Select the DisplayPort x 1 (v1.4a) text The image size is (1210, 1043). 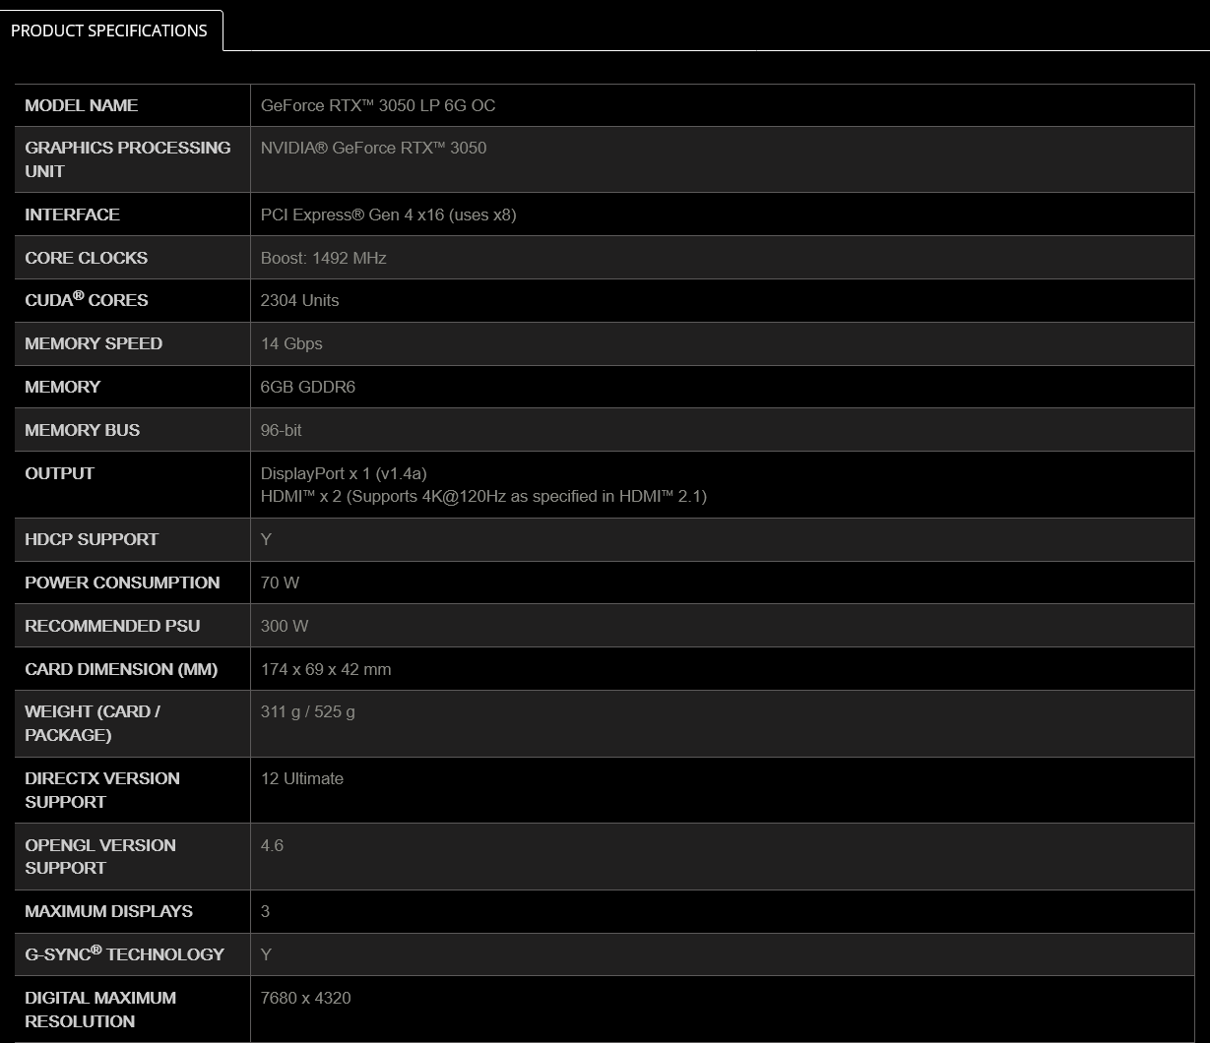344,473
